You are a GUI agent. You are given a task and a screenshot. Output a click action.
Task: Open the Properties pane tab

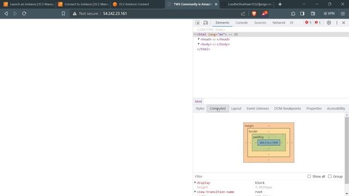314,108
